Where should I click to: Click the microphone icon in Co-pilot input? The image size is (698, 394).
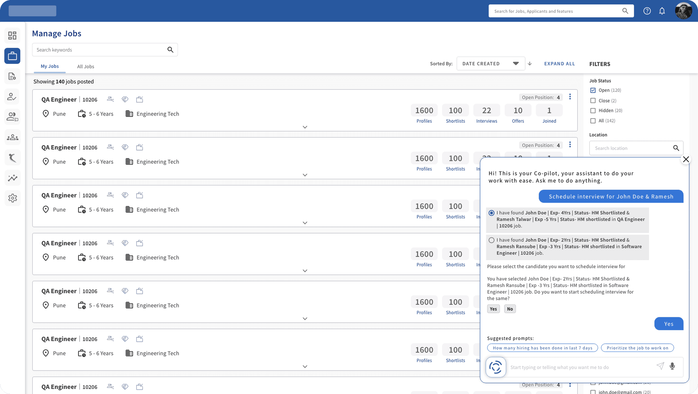[672, 366]
